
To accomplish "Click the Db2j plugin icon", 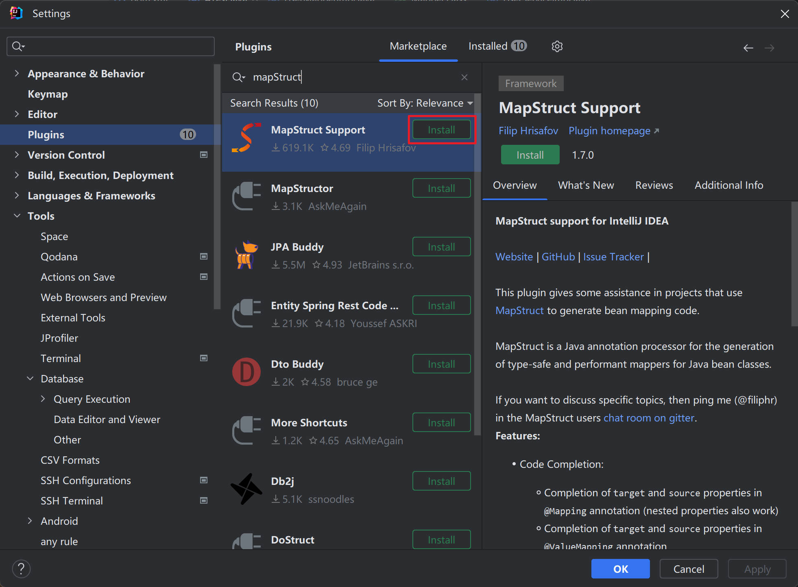I will point(246,489).
